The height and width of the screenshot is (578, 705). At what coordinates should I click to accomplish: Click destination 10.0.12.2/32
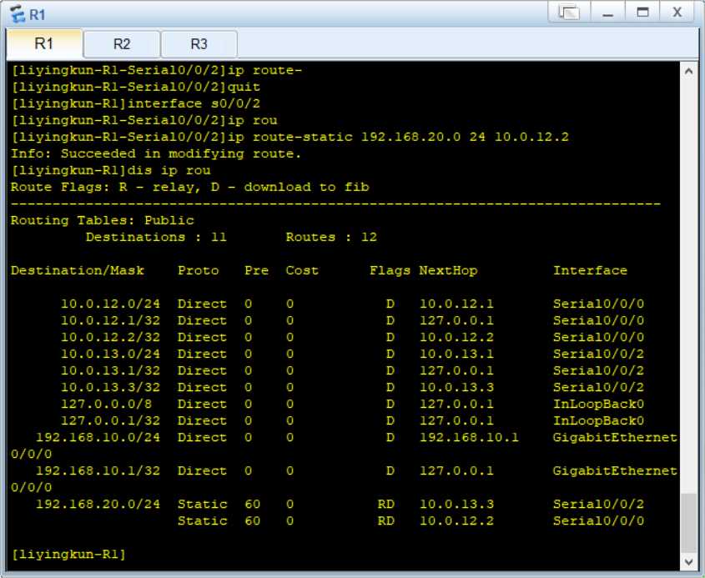[x=110, y=337]
